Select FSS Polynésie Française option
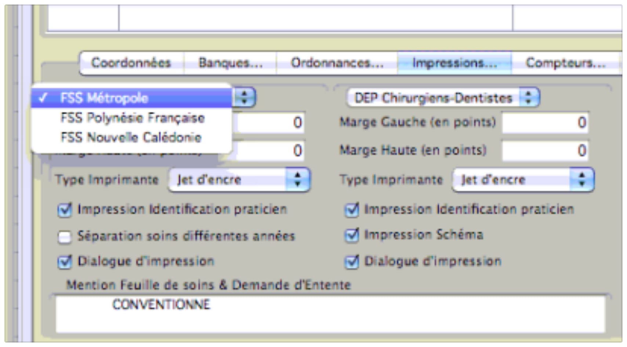The height and width of the screenshot is (347, 627). point(132,118)
